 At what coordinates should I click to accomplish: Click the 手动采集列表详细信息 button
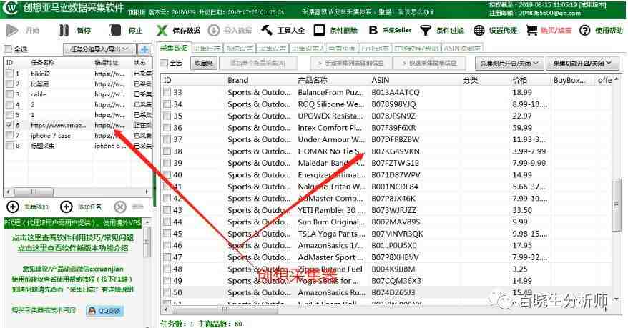point(350,63)
